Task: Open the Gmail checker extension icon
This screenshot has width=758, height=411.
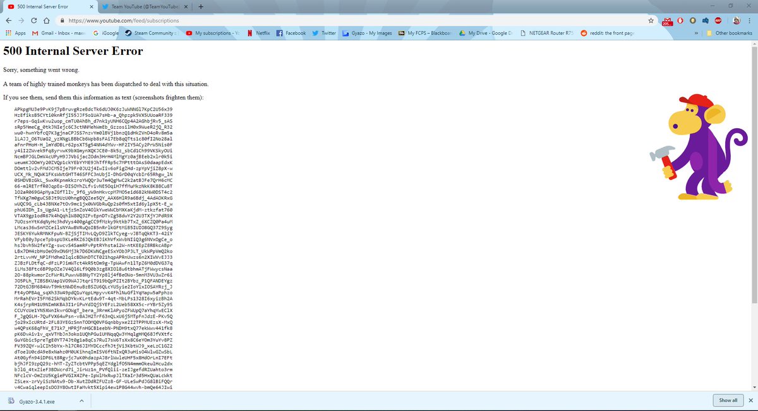Action: tap(667, 21)
